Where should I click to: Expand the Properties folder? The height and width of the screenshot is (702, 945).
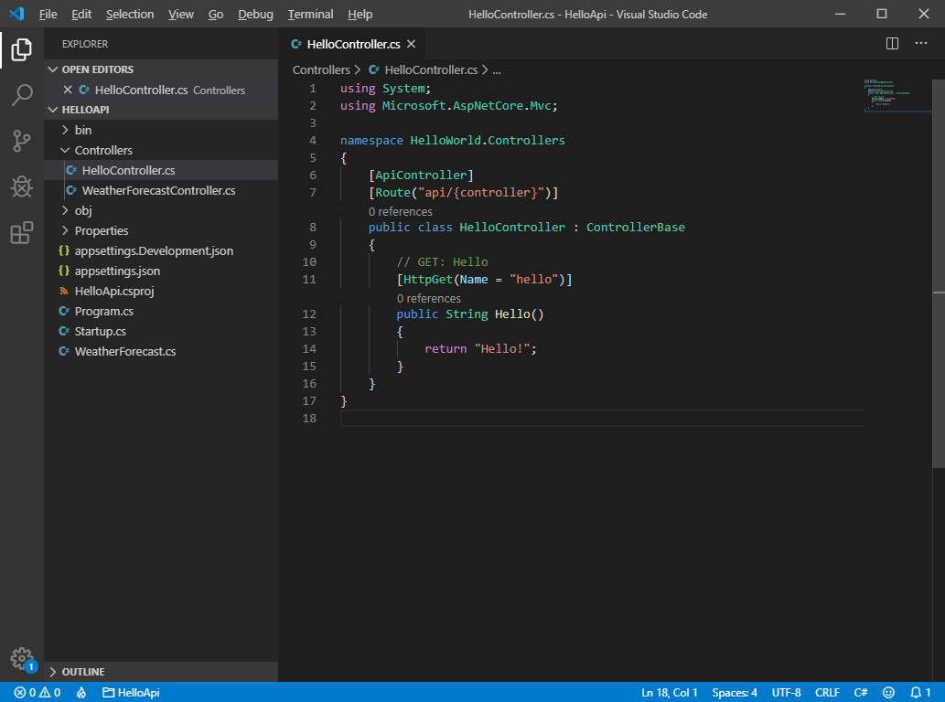101,230
